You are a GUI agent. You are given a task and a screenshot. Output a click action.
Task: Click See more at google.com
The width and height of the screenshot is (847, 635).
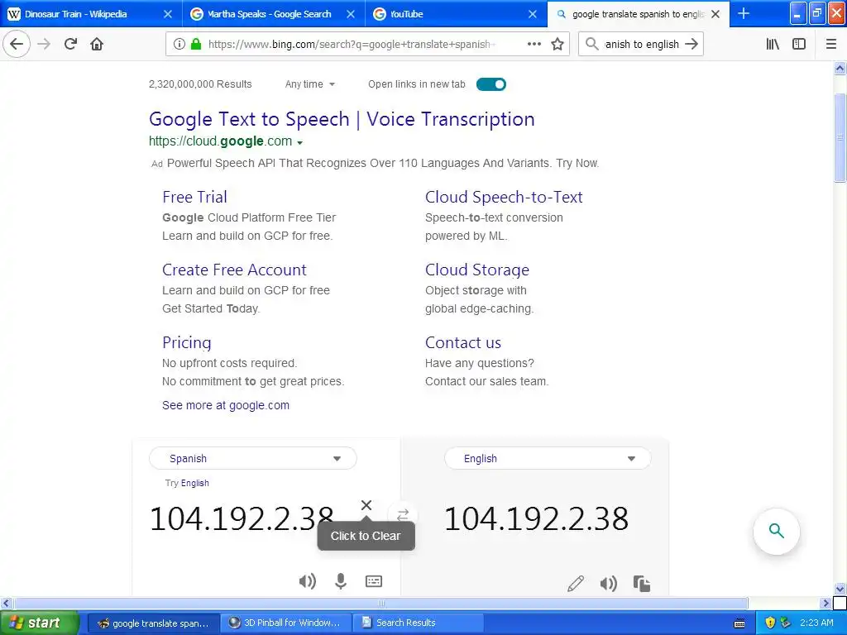[225, 405]
